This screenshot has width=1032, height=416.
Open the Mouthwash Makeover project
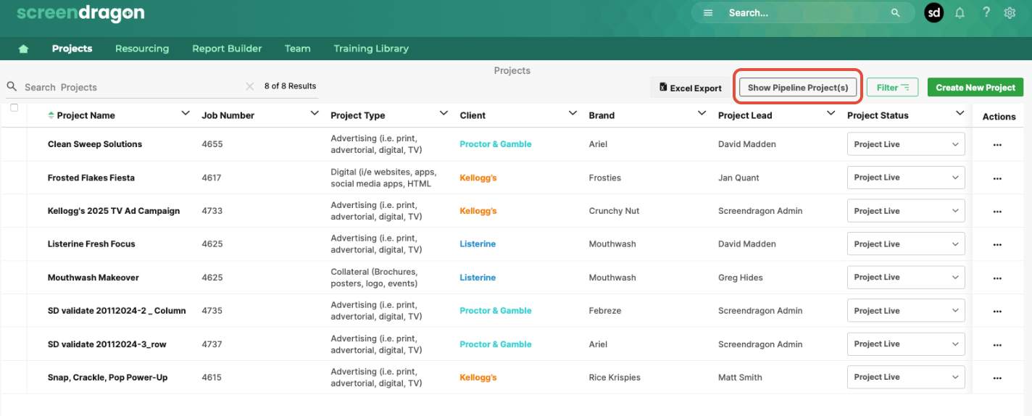click(93, 278)
